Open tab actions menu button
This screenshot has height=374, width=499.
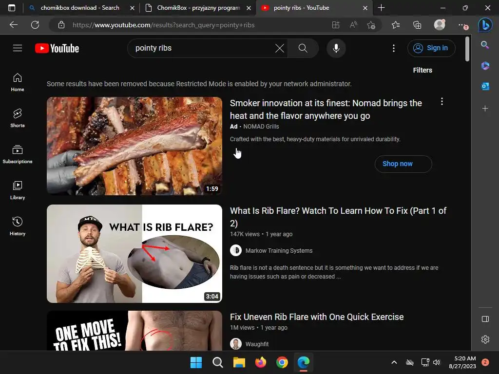click(x=12, y=8)
